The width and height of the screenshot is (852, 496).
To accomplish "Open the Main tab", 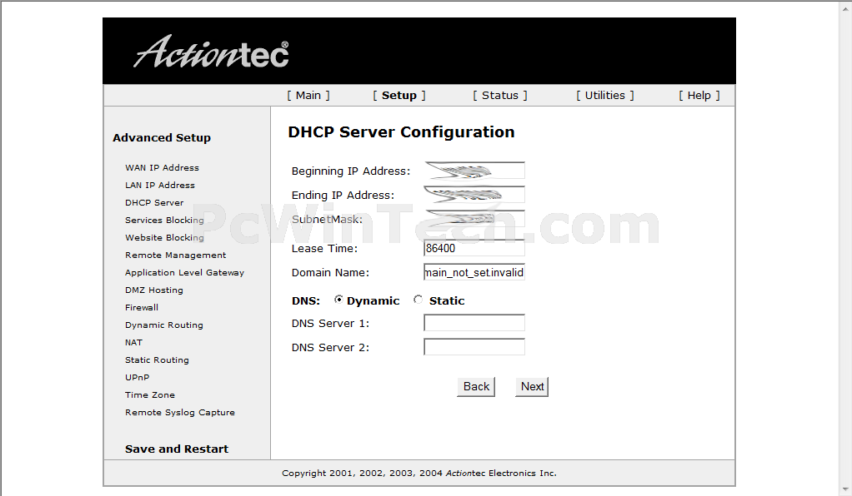I will pos(308,96).
